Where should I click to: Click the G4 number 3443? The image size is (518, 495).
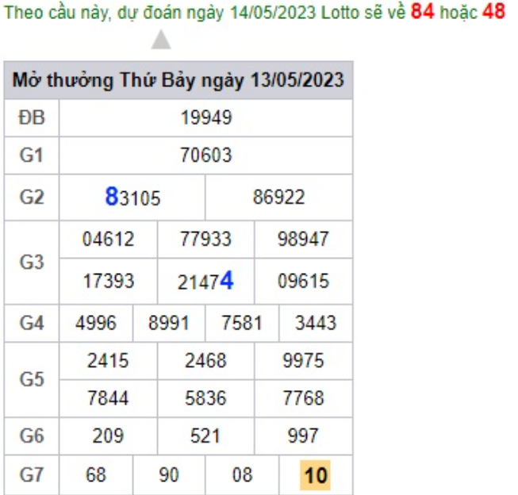[x=316, y=323]
